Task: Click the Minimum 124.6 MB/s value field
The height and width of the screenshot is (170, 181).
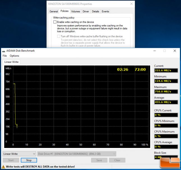Action: [x=166, y=81]
